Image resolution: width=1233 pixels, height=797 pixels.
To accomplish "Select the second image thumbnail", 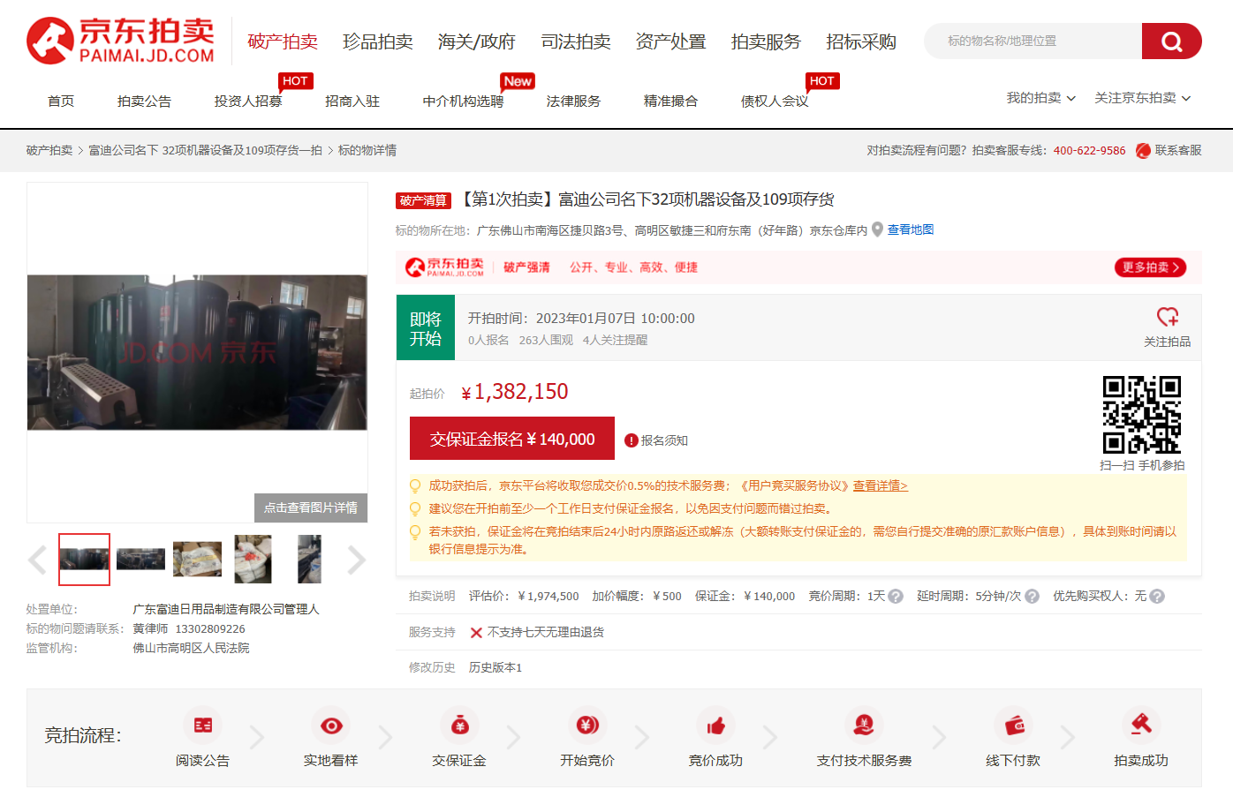I will coord(140,560).
